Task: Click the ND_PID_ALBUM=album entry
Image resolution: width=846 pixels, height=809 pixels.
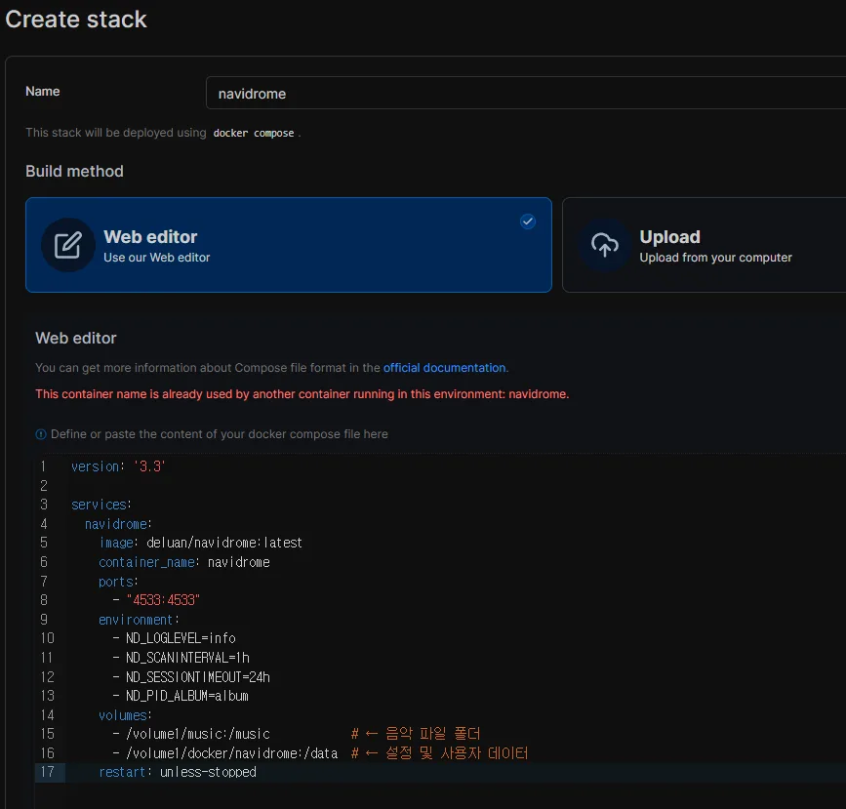Action: 187,696
